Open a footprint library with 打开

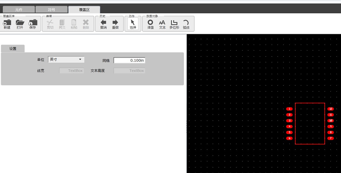pyautogui.click(x=20, y=24)
